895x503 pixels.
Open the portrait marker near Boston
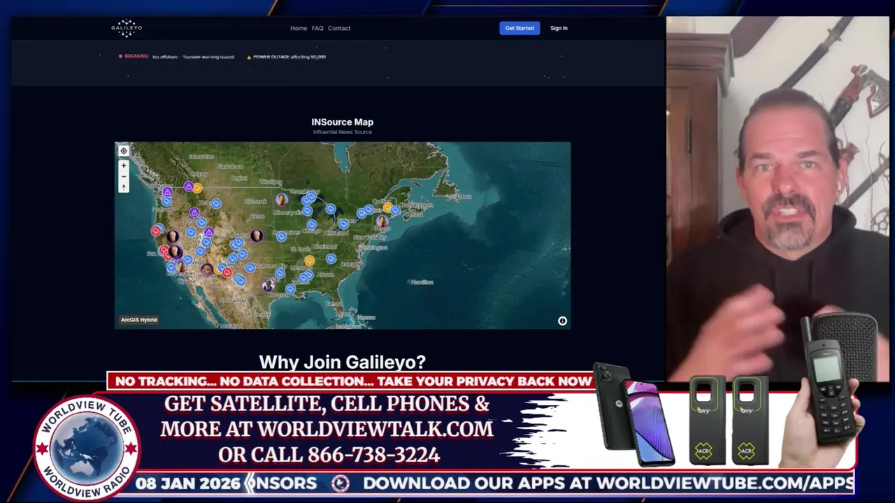tap(382, 221)
